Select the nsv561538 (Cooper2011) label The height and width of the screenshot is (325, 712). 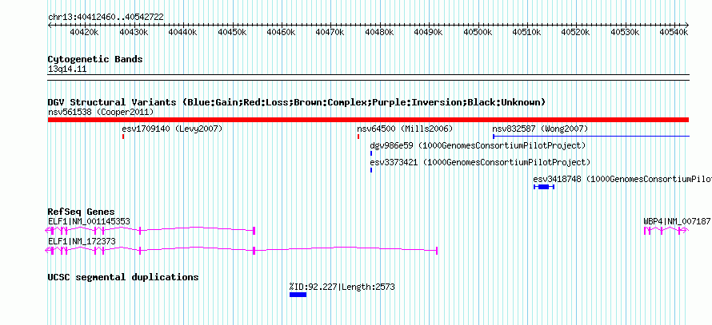pyautogui.click(x=101, y=112)
